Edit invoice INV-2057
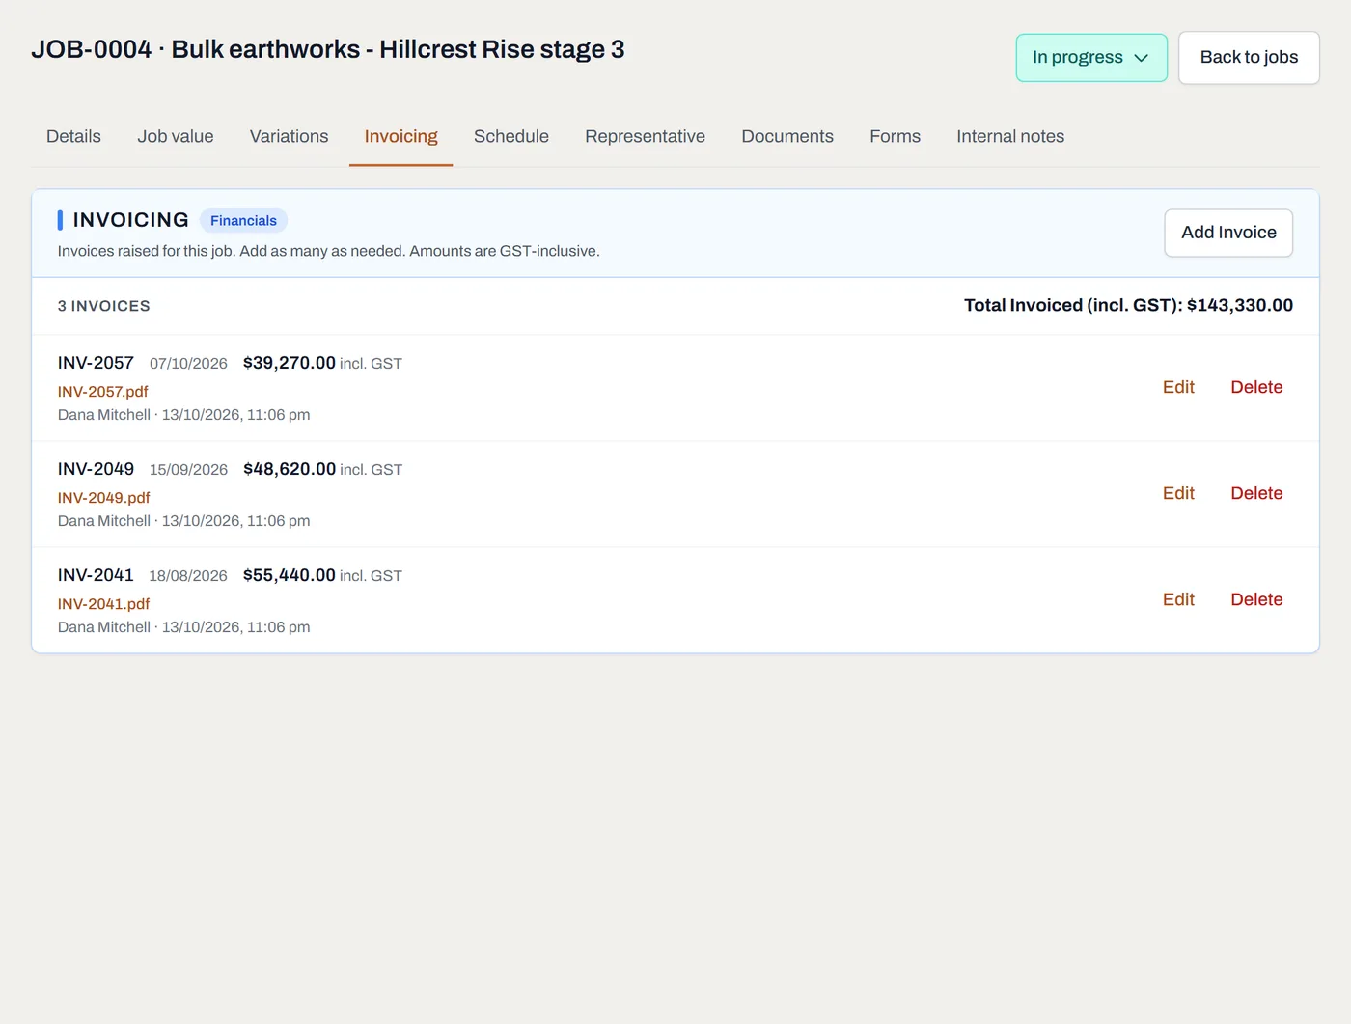The image size is (1351, 1024). [x=1178, y=387]
